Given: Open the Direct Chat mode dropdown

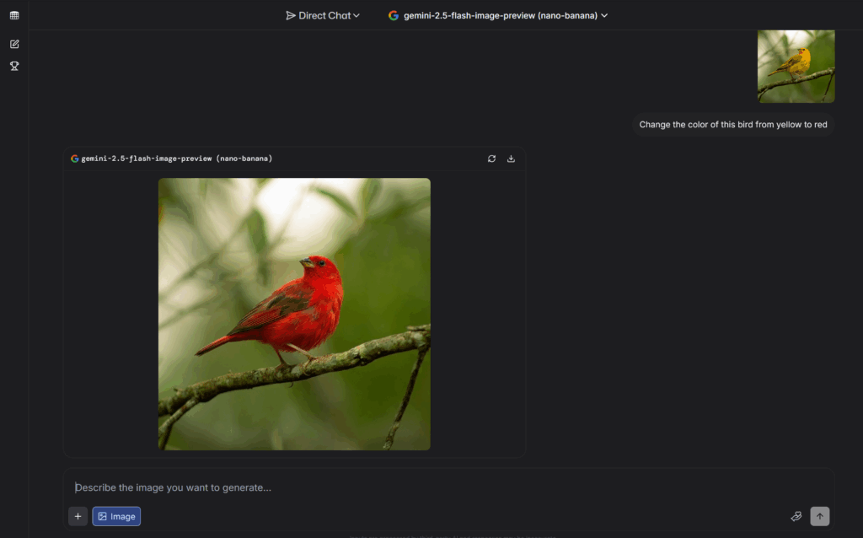Looking at the screenshot, I should 323,14.
